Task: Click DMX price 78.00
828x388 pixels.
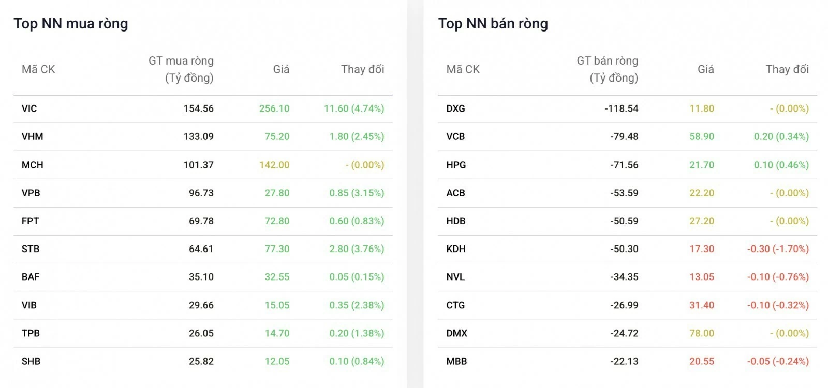Action: tap(702, 333)
